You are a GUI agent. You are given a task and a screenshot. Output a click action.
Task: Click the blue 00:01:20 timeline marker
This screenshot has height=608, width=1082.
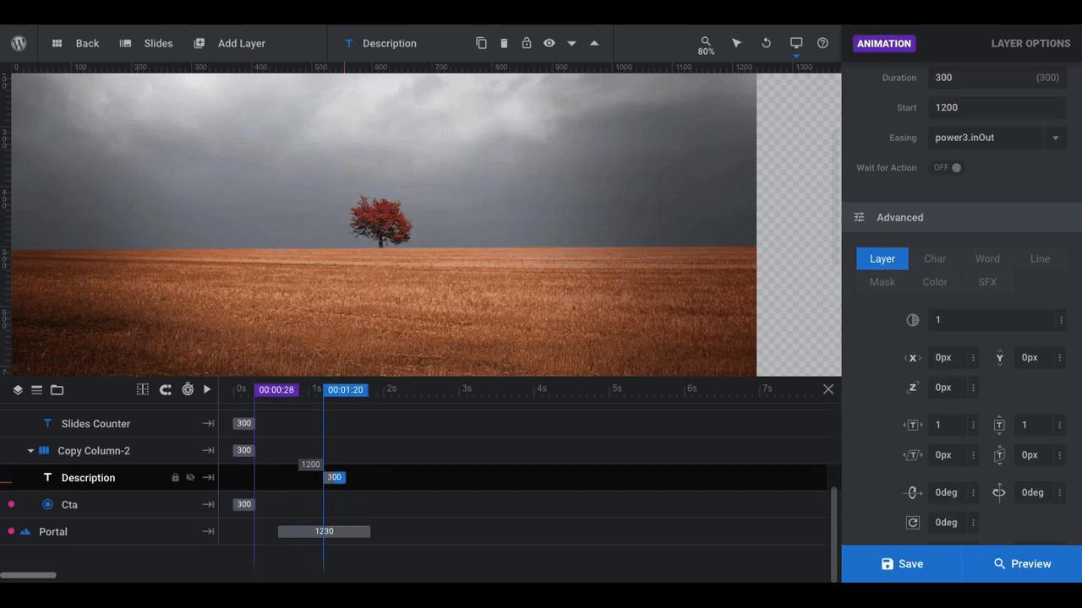pyautogui.click(x=346, y=390)
